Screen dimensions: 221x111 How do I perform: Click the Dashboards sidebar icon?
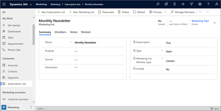[4, 31]
